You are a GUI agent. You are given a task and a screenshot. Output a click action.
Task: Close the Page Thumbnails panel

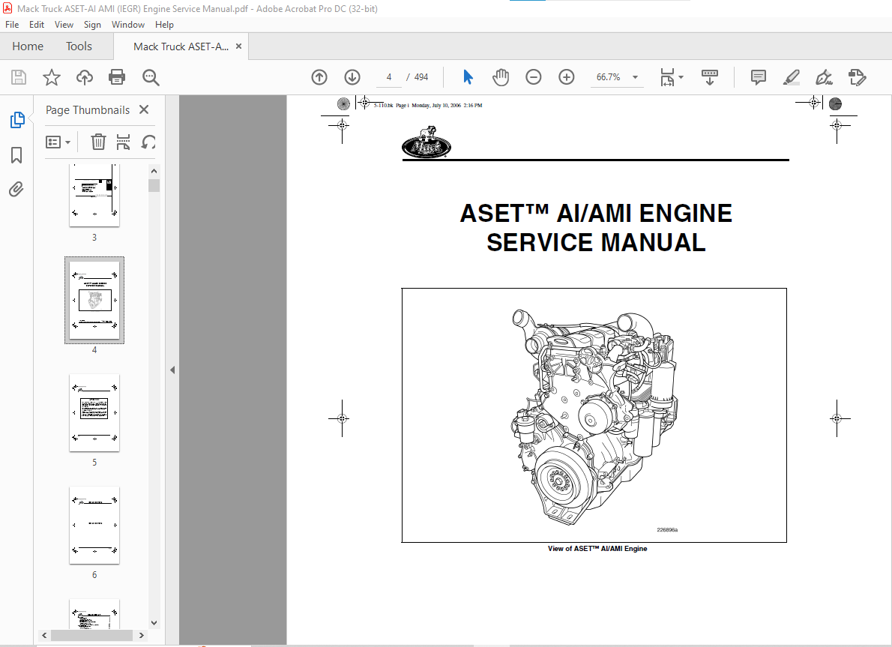[x=144, y=109]
